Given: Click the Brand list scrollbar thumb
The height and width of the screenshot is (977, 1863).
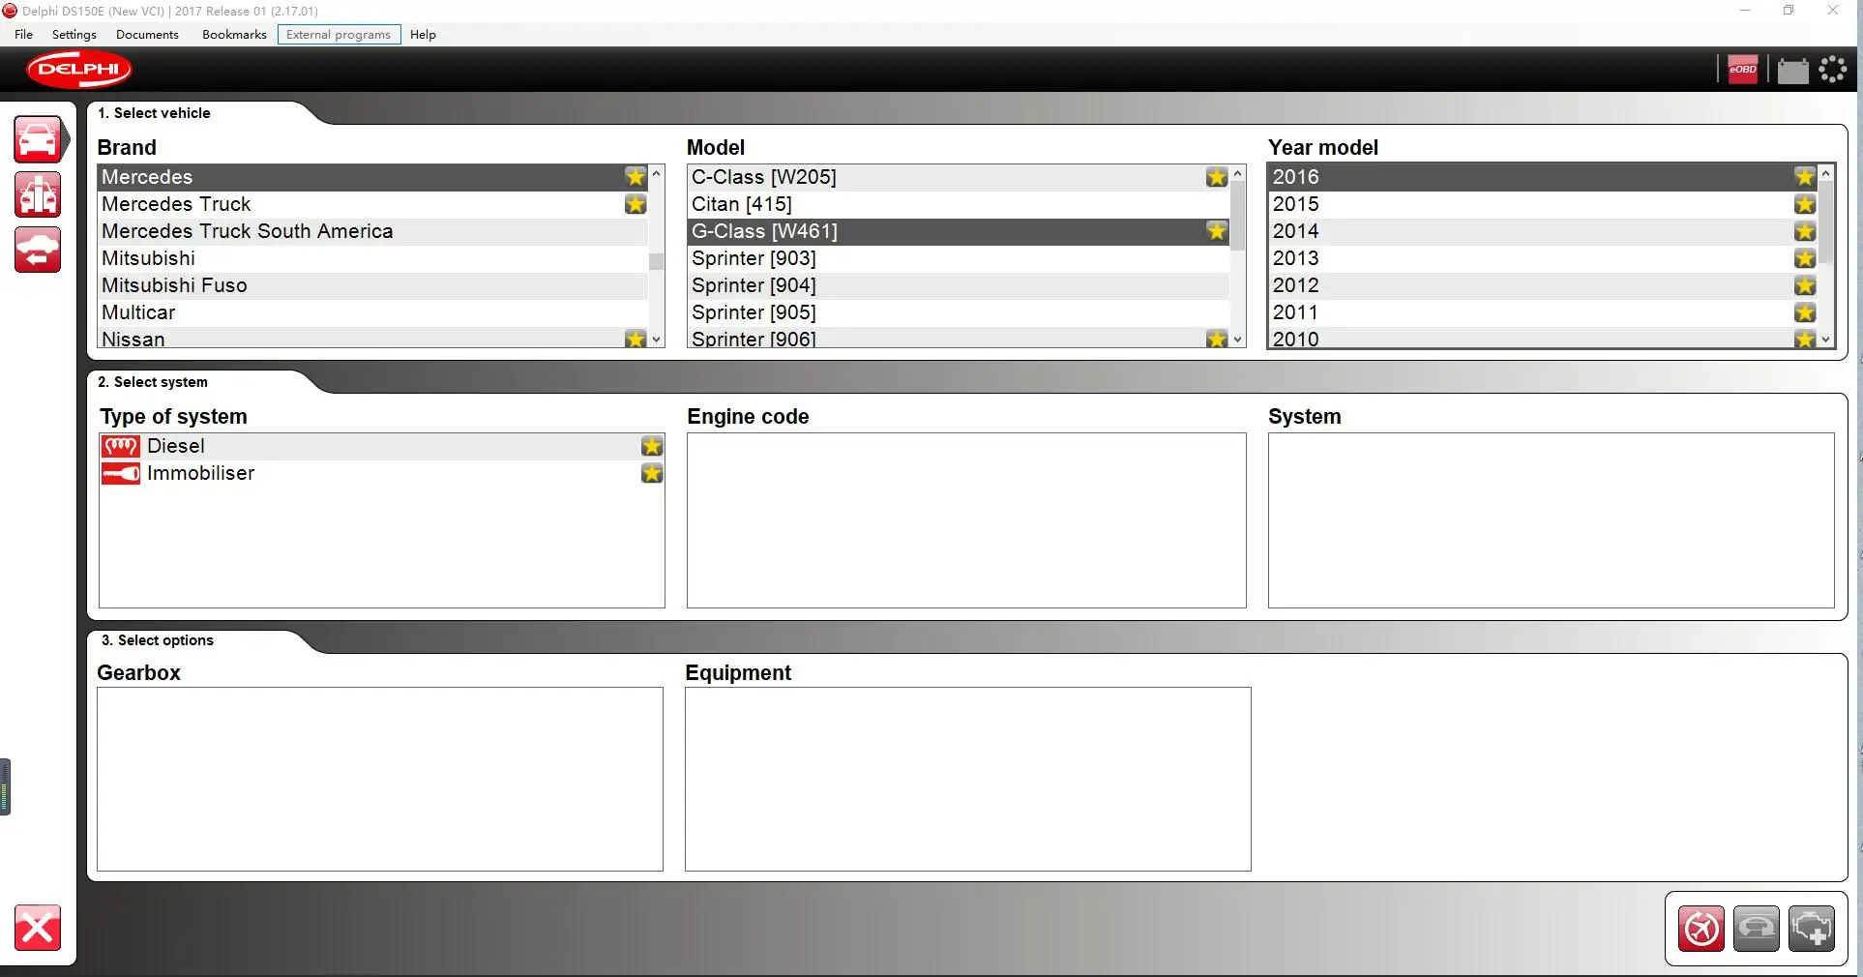Looking at the screenshot, I should pyautogui.click(x=657, y=261).
